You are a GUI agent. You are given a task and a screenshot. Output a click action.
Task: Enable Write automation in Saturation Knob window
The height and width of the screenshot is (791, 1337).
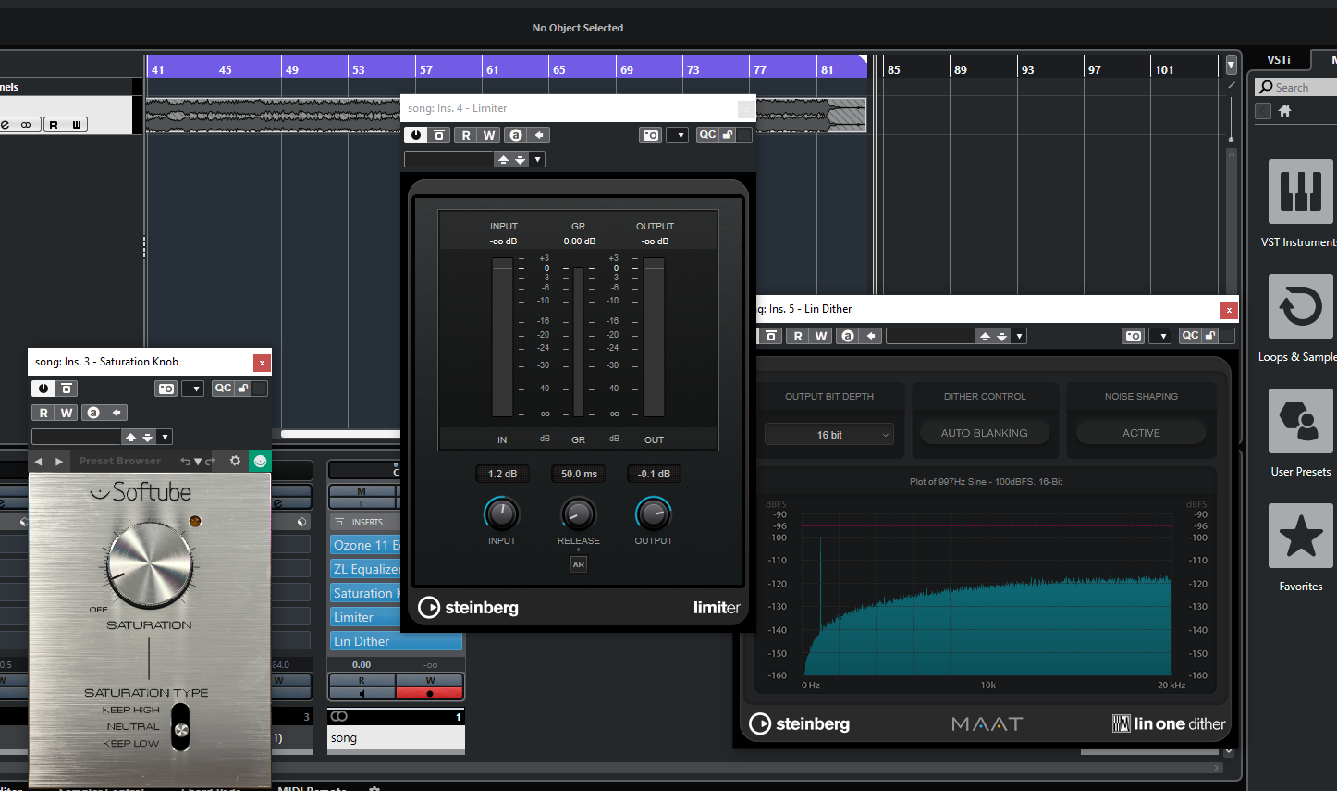point(67,413)
